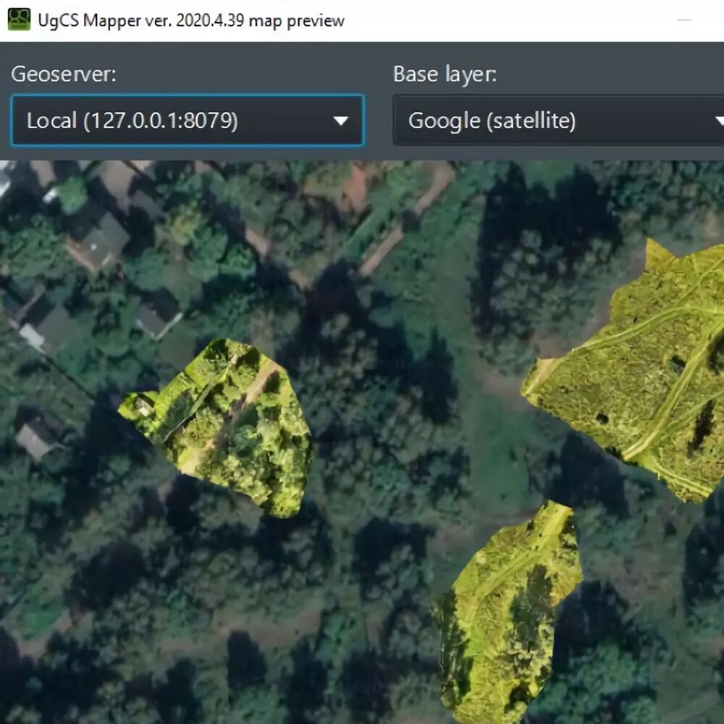Click the Geoserver dropdown arrow

pyautogui.click(x=341, y=121)
